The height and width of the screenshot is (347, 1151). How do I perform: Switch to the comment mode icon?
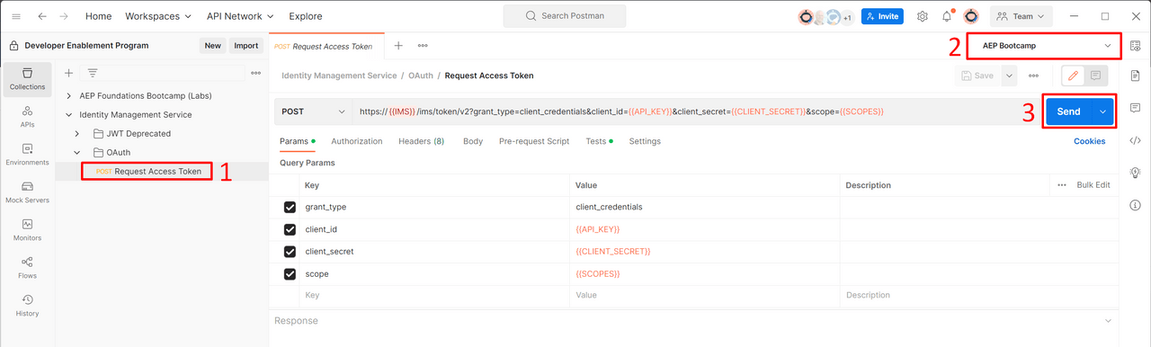click(1096, 76)
